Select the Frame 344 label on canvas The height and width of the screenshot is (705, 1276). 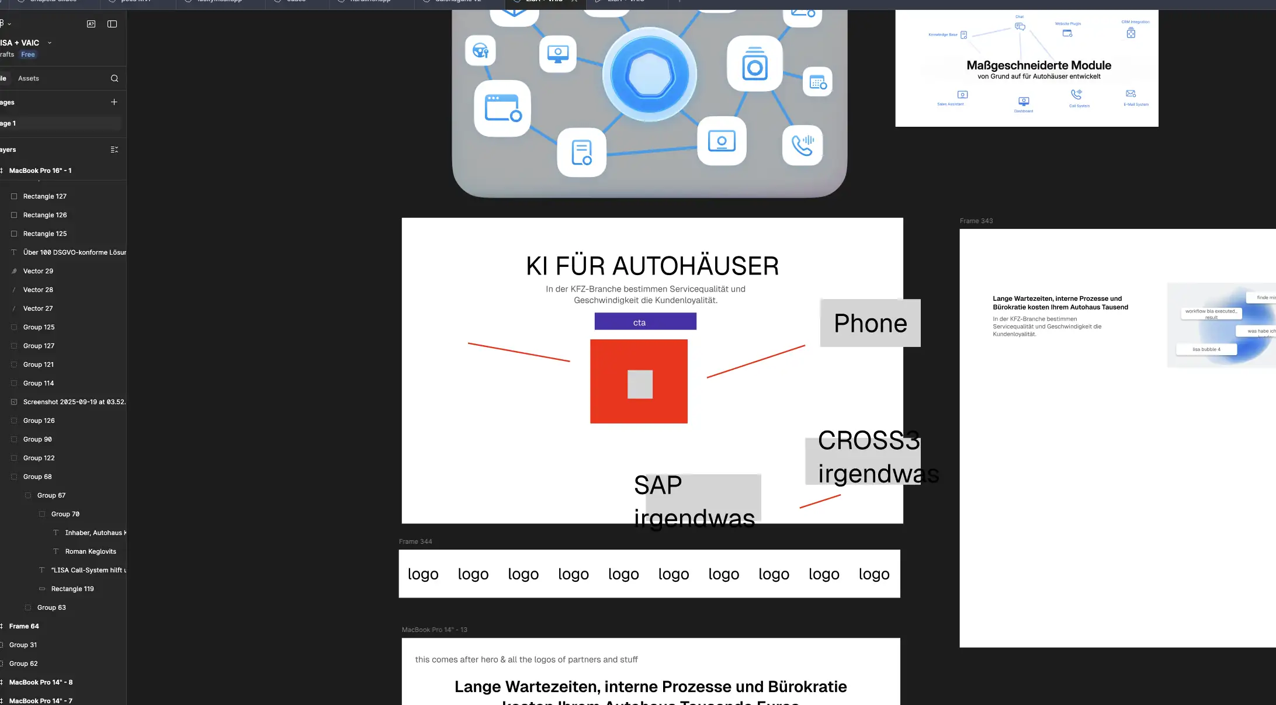(x=415, y=541)
